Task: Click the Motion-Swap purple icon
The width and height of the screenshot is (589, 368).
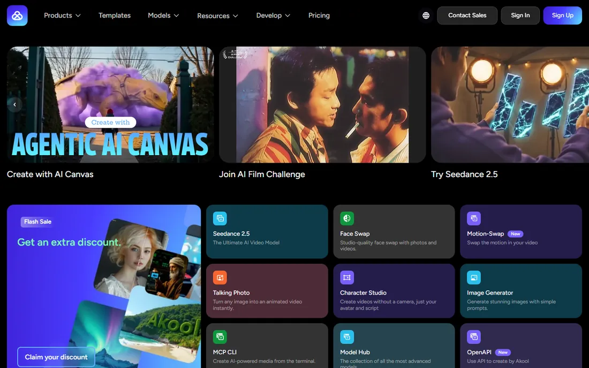Action: coord(474,218)
